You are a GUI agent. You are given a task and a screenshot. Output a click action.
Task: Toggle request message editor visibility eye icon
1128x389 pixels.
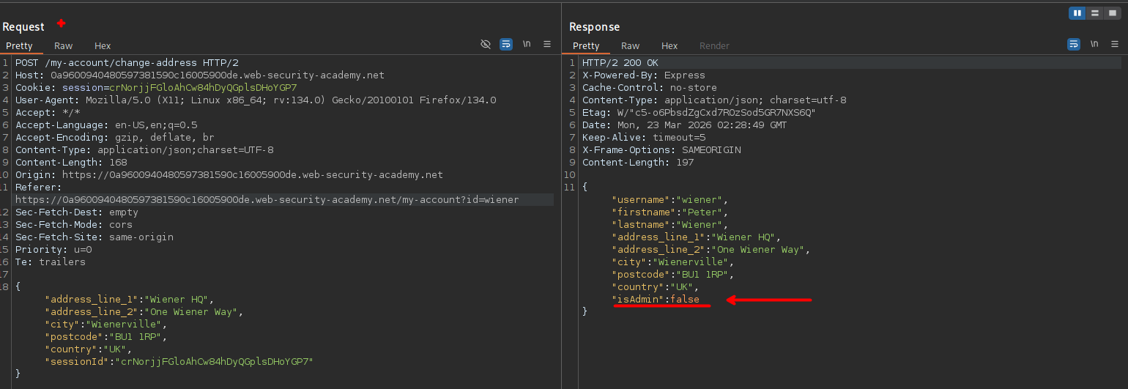point(485,45)
